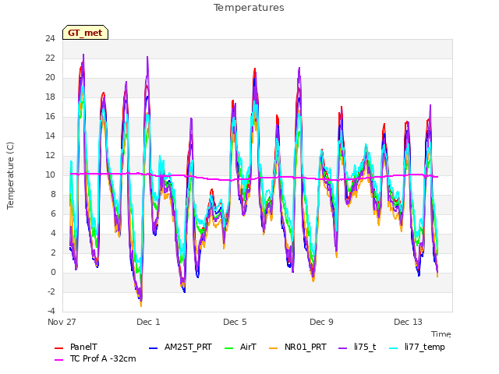The width and height of the screenshot is (499, 374).
Task: Click the 24 y-axis tick label
Action: point(50,38)
